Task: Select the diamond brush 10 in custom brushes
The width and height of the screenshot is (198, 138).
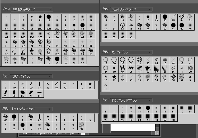Action: [x=114, y=69]
